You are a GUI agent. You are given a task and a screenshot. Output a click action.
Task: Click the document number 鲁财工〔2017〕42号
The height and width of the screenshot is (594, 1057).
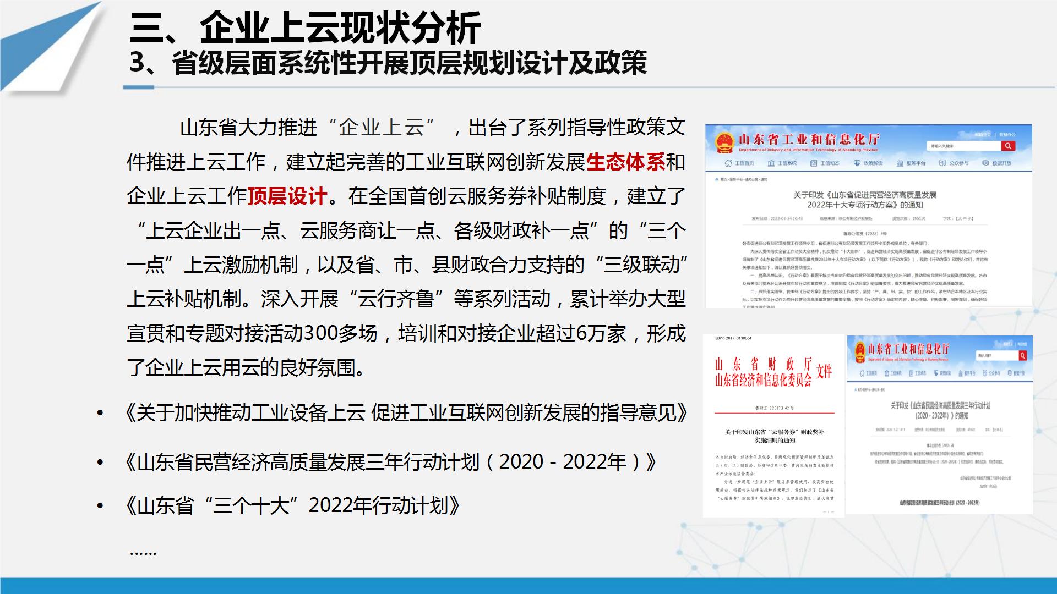[x=774, y=408]
